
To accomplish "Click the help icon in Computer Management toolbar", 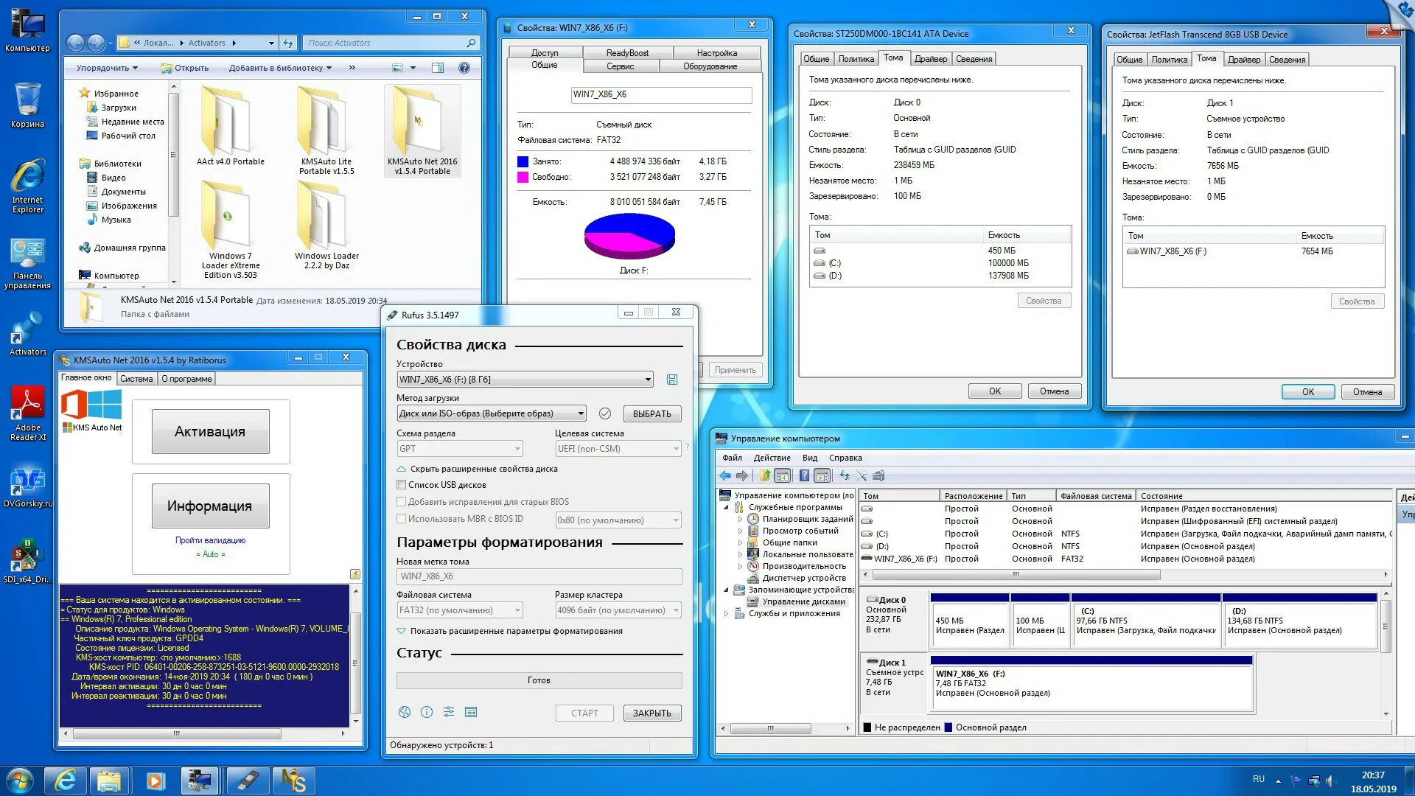I will 804,476.
